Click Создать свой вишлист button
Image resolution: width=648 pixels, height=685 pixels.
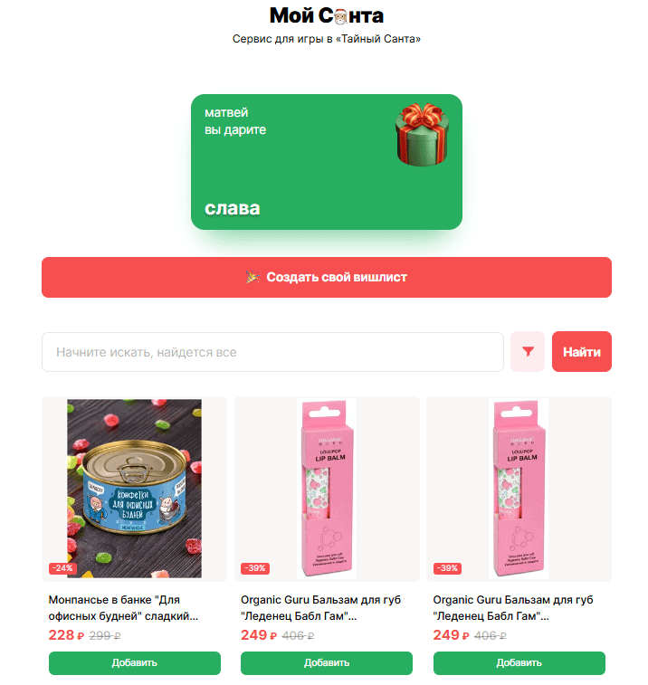[x=327, y=278]
